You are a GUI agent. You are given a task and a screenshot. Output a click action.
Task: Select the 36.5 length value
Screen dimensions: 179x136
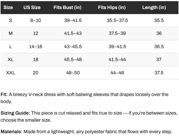click(159, 47)
